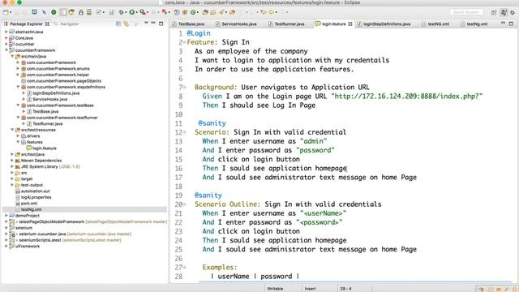Viewport: 519px width, 292px height.
Task: Click the green circle toolbar icon
Action: tap(54, 12)
